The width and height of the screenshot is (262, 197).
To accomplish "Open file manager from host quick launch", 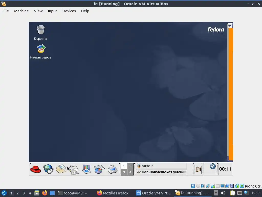I will coord(37,193).
